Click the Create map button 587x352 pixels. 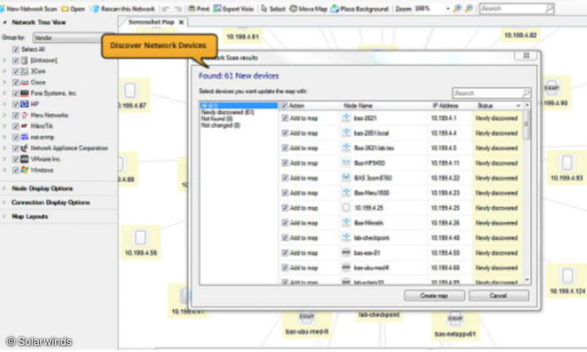tap(434, 296)
